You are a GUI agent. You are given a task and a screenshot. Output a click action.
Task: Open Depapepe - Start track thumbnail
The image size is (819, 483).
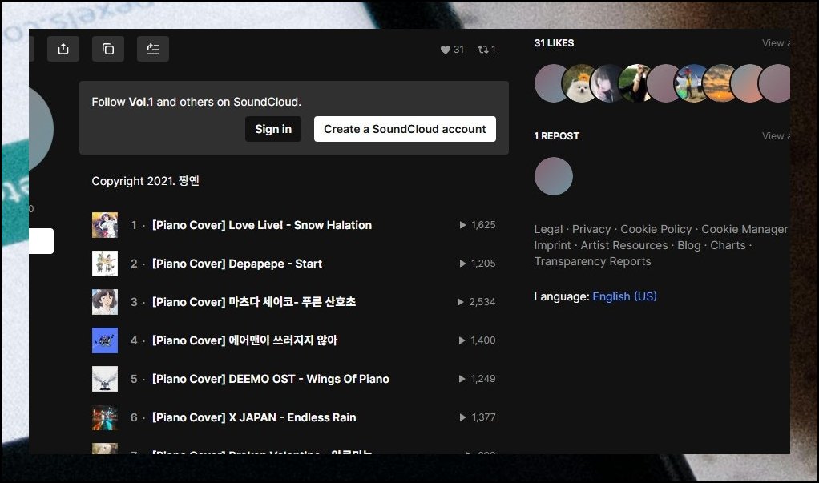[105, 264]
